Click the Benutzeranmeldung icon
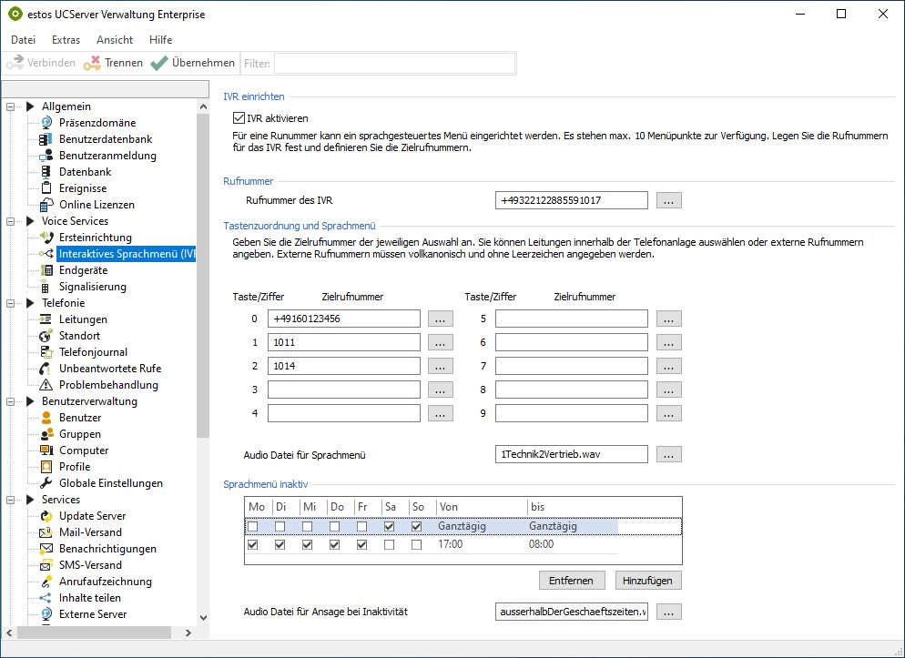This screenshot has width=905, height=658. point(46,156)
